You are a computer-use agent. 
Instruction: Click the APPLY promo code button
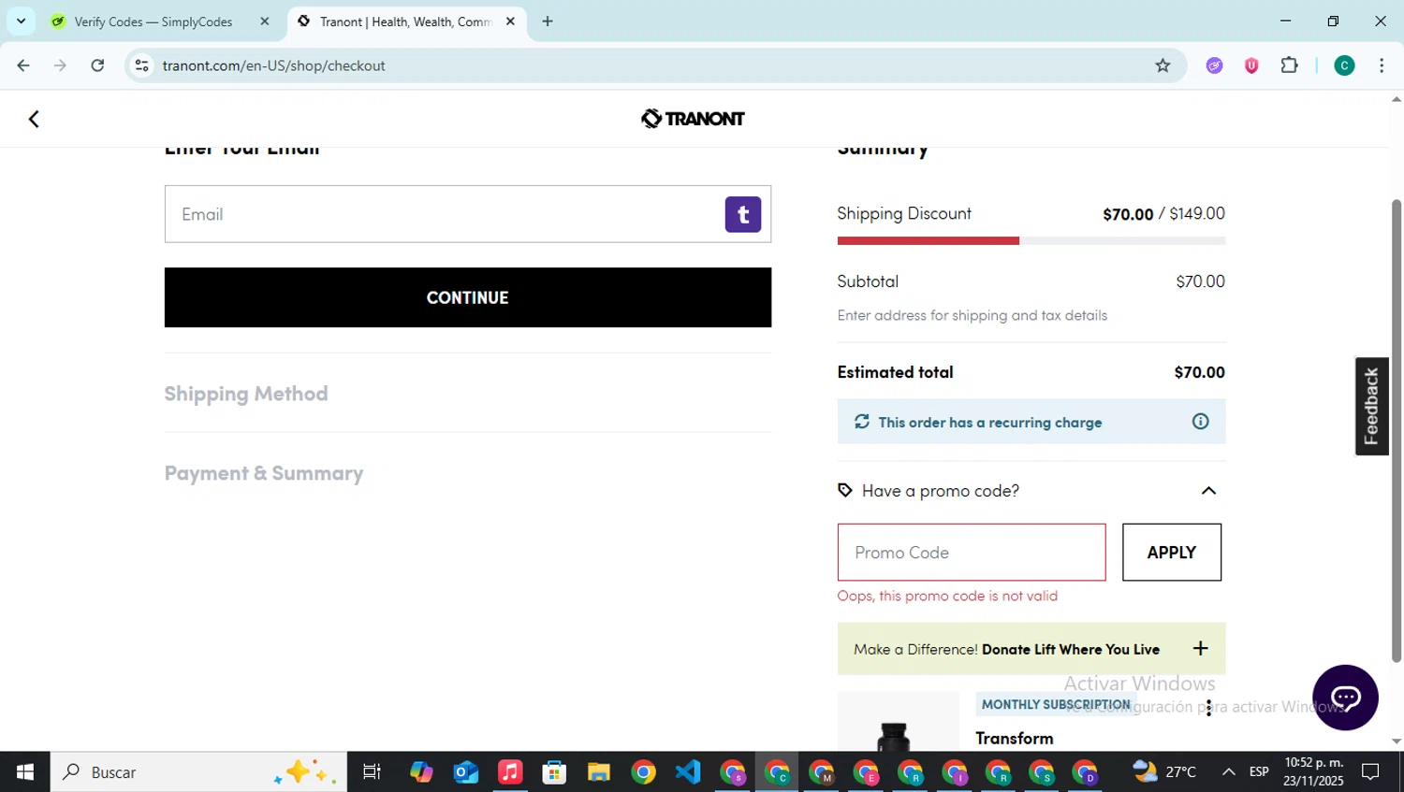click(x=1172, y=553)
